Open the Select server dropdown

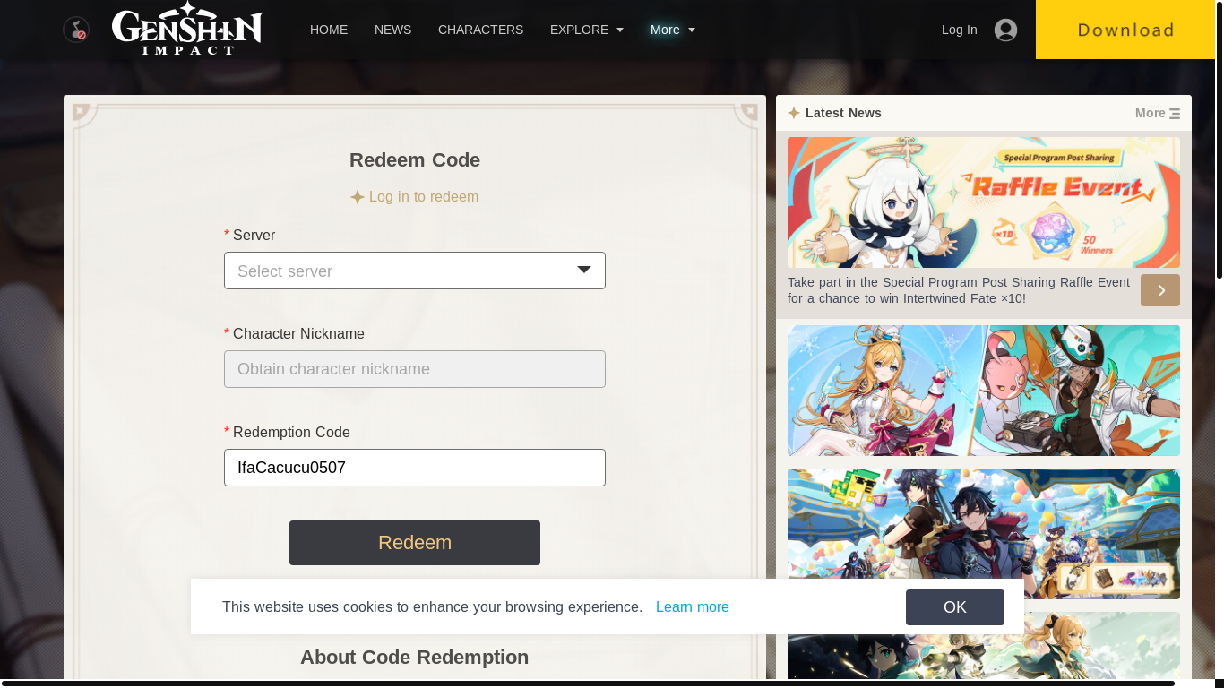415,271
